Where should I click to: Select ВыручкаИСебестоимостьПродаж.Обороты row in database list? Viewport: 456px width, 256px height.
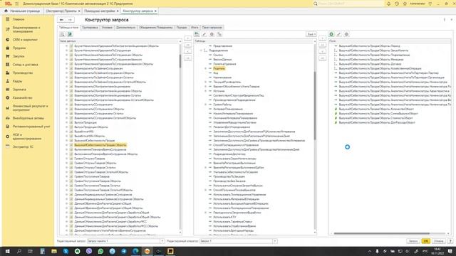click(100, 145)
